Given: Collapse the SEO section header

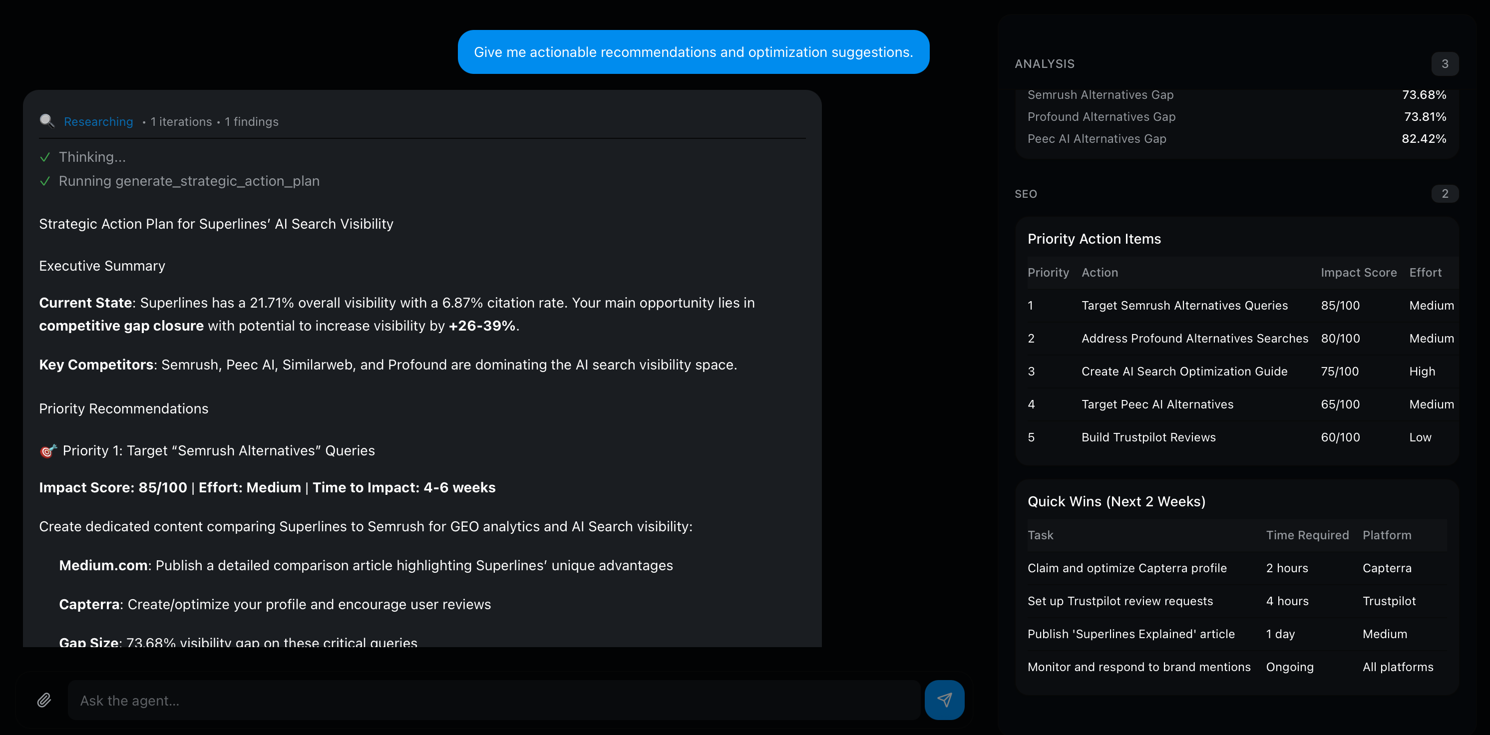Looking at the screenshot, I should (1026, 194).
